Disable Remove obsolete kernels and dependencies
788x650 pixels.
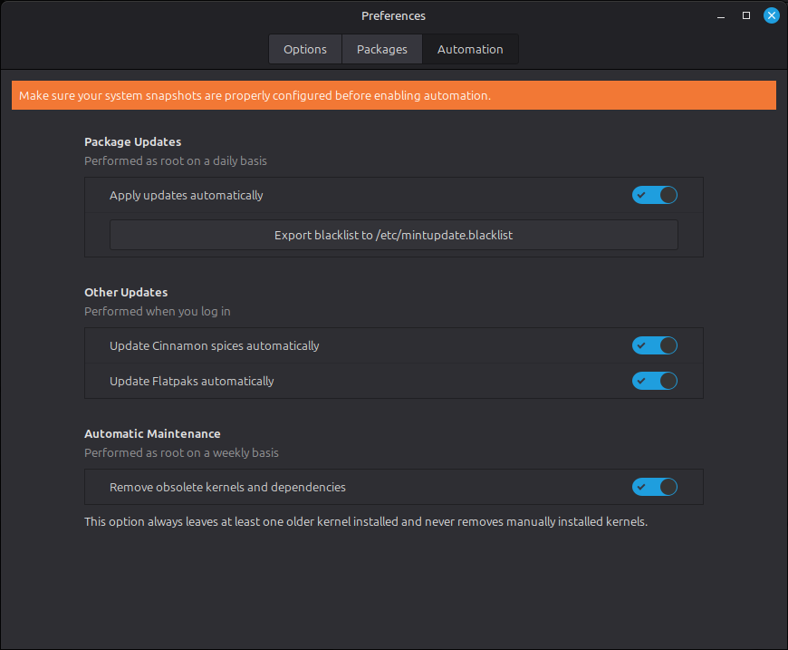pos(654,487)
